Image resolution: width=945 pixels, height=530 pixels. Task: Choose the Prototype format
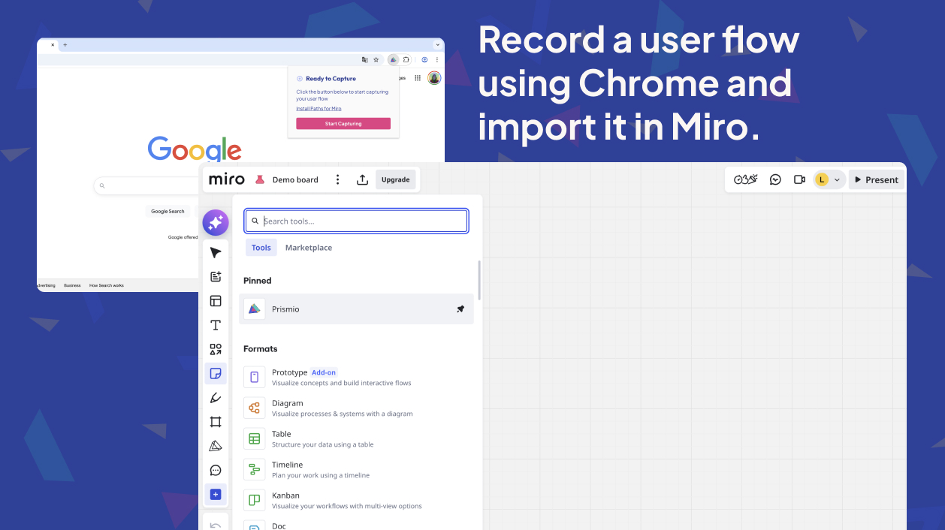point(356,377)
